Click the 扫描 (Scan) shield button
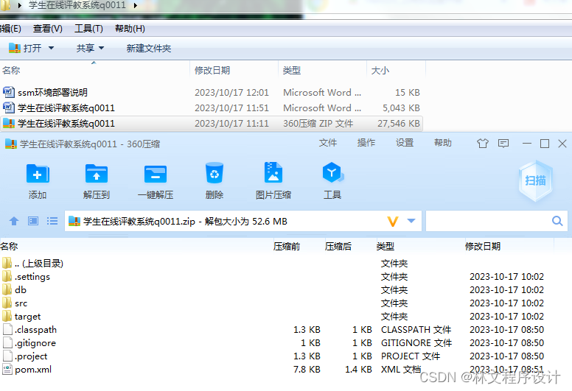572x391 pixels. click(x=535, y=180)
